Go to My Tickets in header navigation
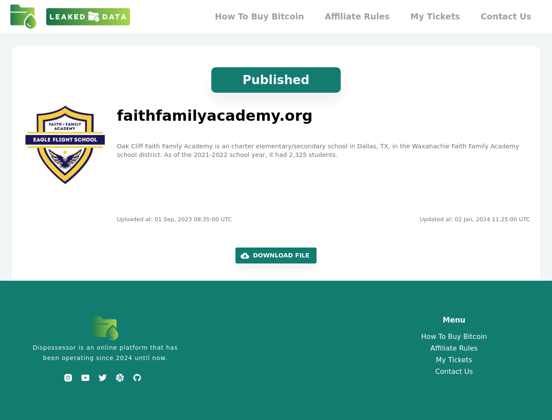This screenshot has height=420, width=552. (435, 16)
